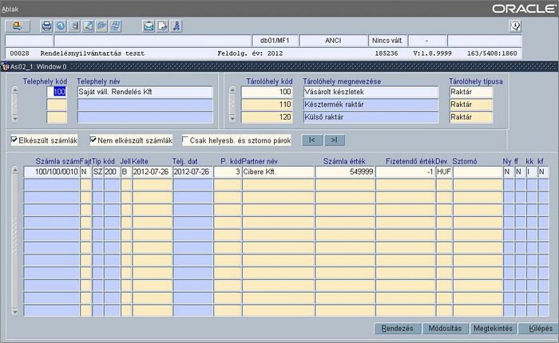Enable Csak helyesb. és sztornó párok checkbox
This screenshot has width=559, height=343.
[x=185, y=140]
